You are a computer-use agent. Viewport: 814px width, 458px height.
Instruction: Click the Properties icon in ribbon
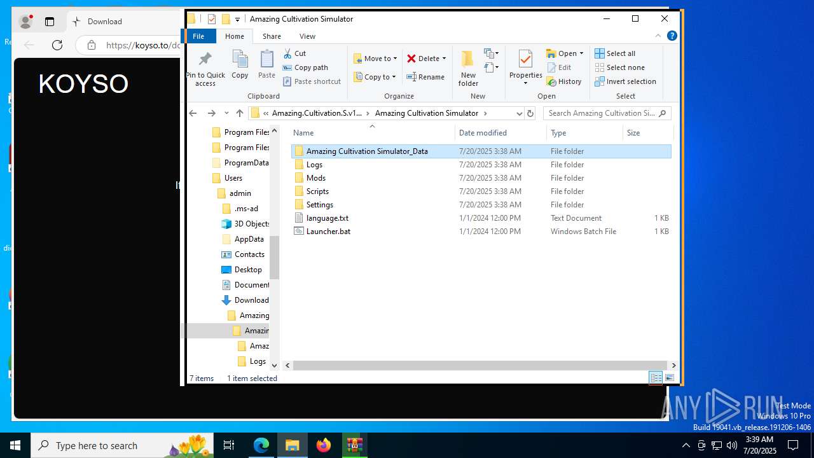pyautogui.click(x=525, y=60)
